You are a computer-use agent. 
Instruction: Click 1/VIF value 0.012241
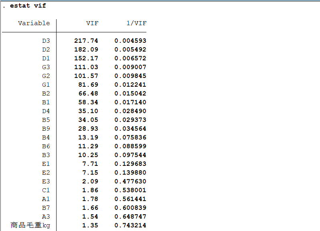130,84
